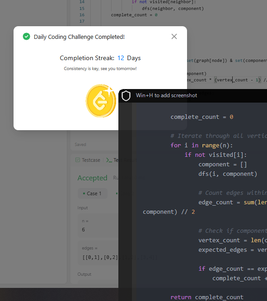Click 'Daily Coding Challenge Completed!' title
Viewport: 267px width, 301px height.
tap(79, 37)
